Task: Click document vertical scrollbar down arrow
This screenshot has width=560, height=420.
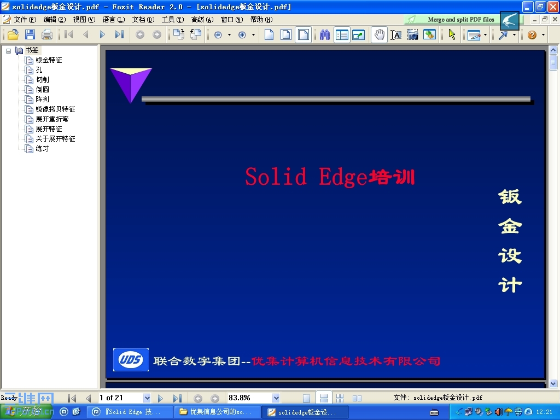Action: (x=553, y=383)
